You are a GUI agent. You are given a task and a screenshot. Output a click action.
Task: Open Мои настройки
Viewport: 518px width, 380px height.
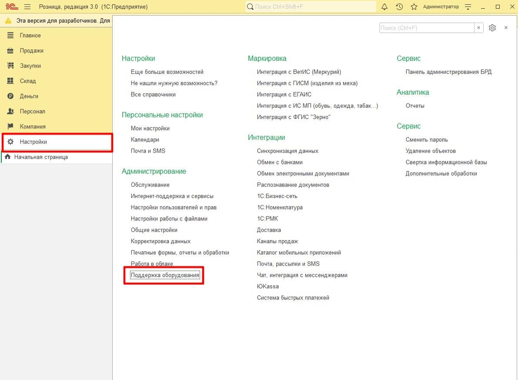click(150, 128)
